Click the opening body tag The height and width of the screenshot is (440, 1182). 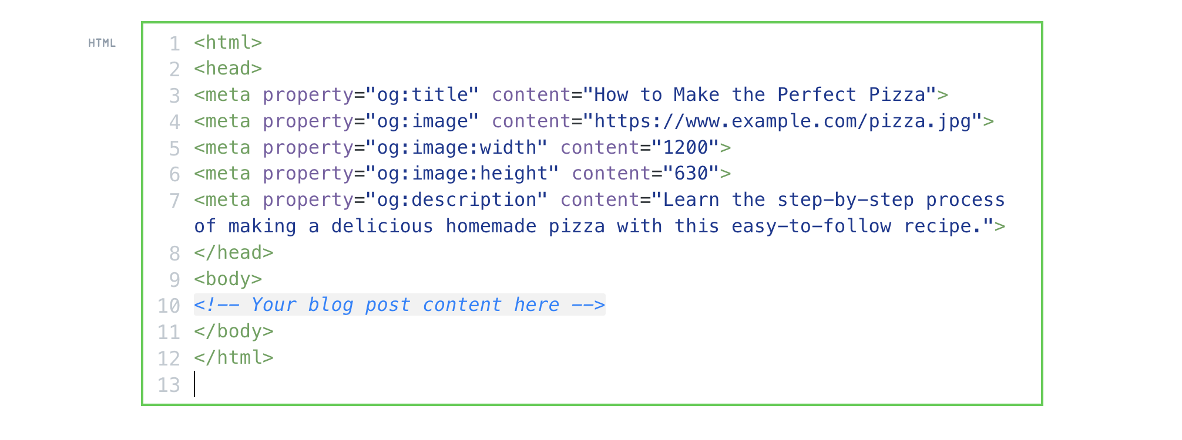tap(228, 279)
